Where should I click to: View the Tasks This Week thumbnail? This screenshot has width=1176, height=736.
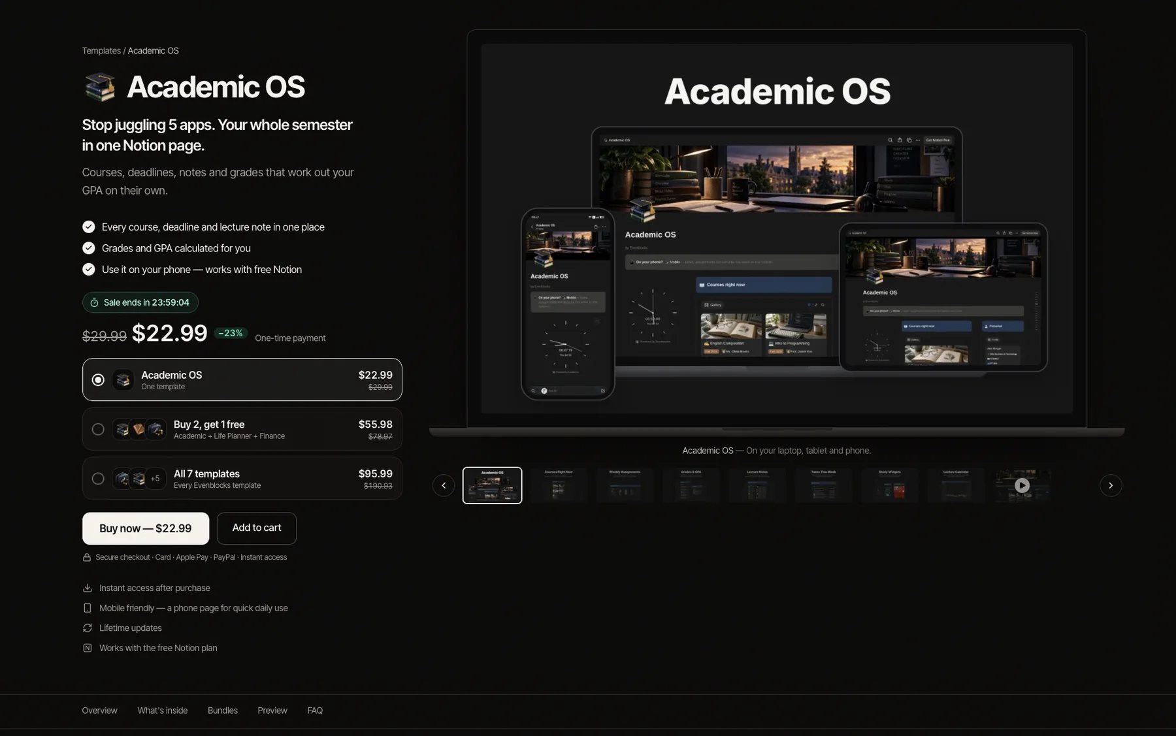coord(824,485)
